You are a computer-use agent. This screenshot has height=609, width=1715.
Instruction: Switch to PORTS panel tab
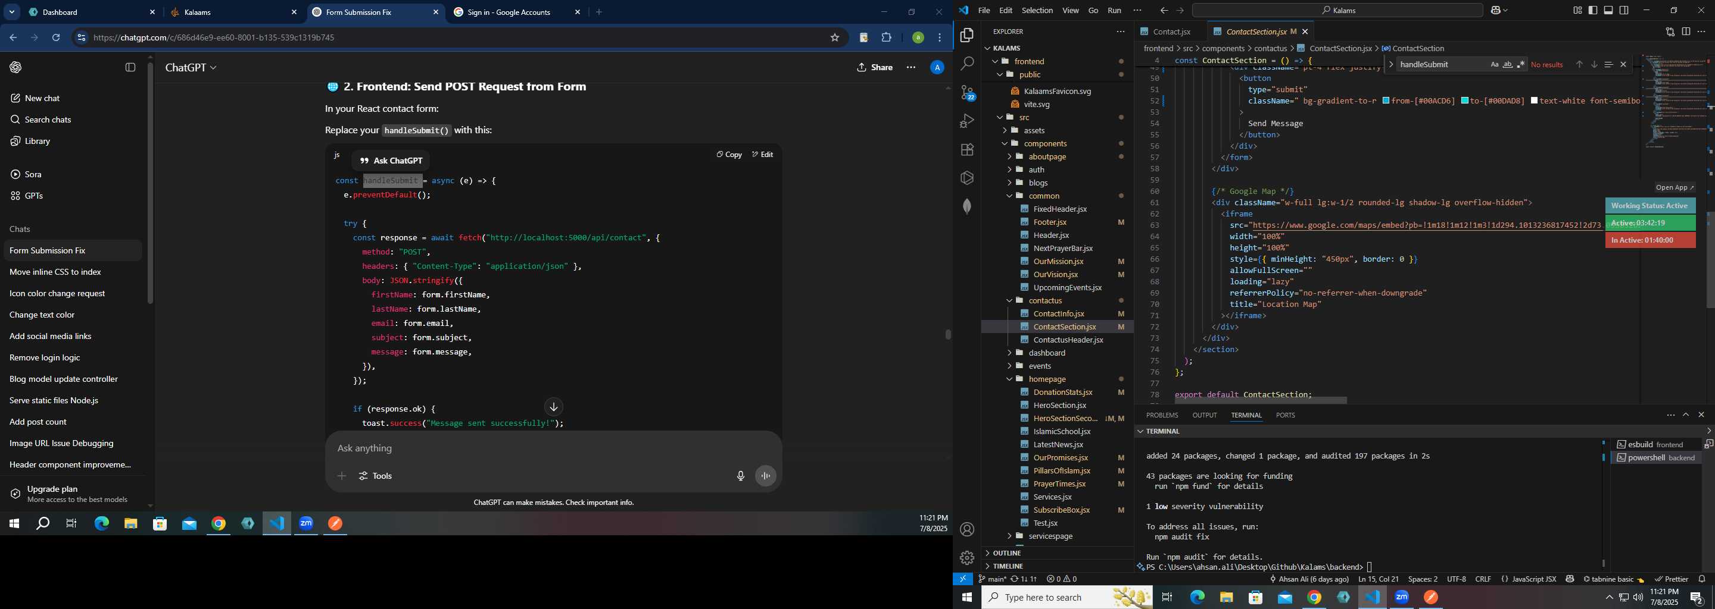(1285, 415)
